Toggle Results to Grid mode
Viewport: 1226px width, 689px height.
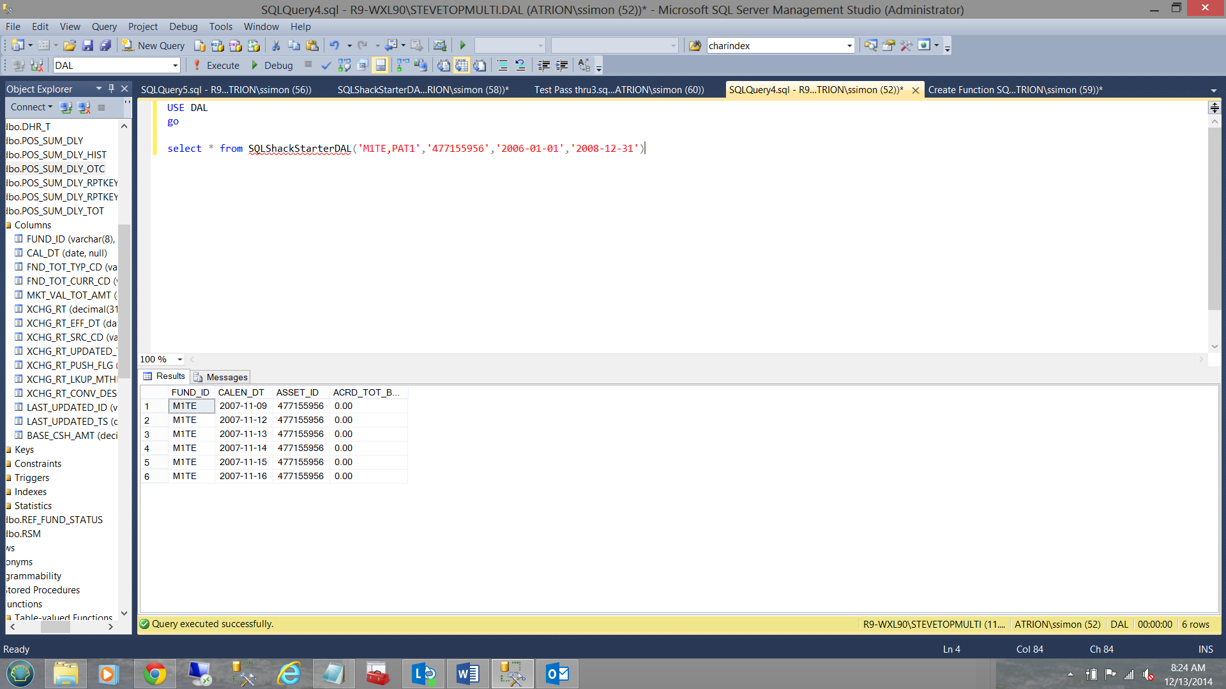coord(462,65)
